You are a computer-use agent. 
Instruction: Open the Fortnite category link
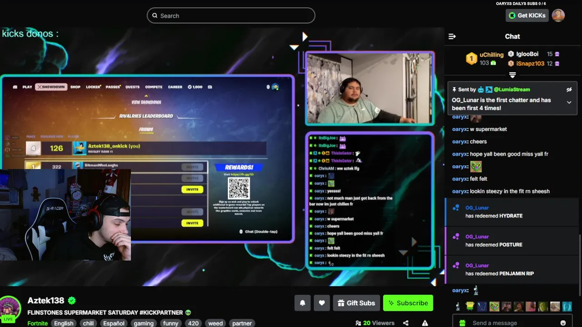(x=37, y=323)
